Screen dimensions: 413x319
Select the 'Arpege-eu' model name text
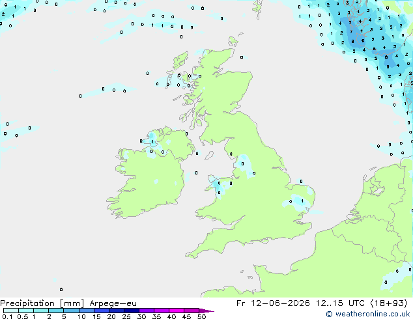(113, 303)
